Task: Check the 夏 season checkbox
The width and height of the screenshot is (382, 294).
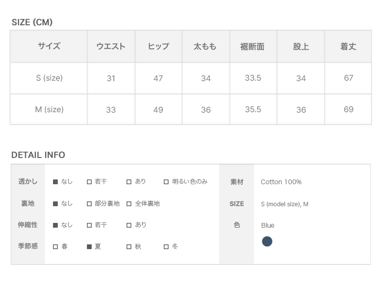Action: coord(89,247)
